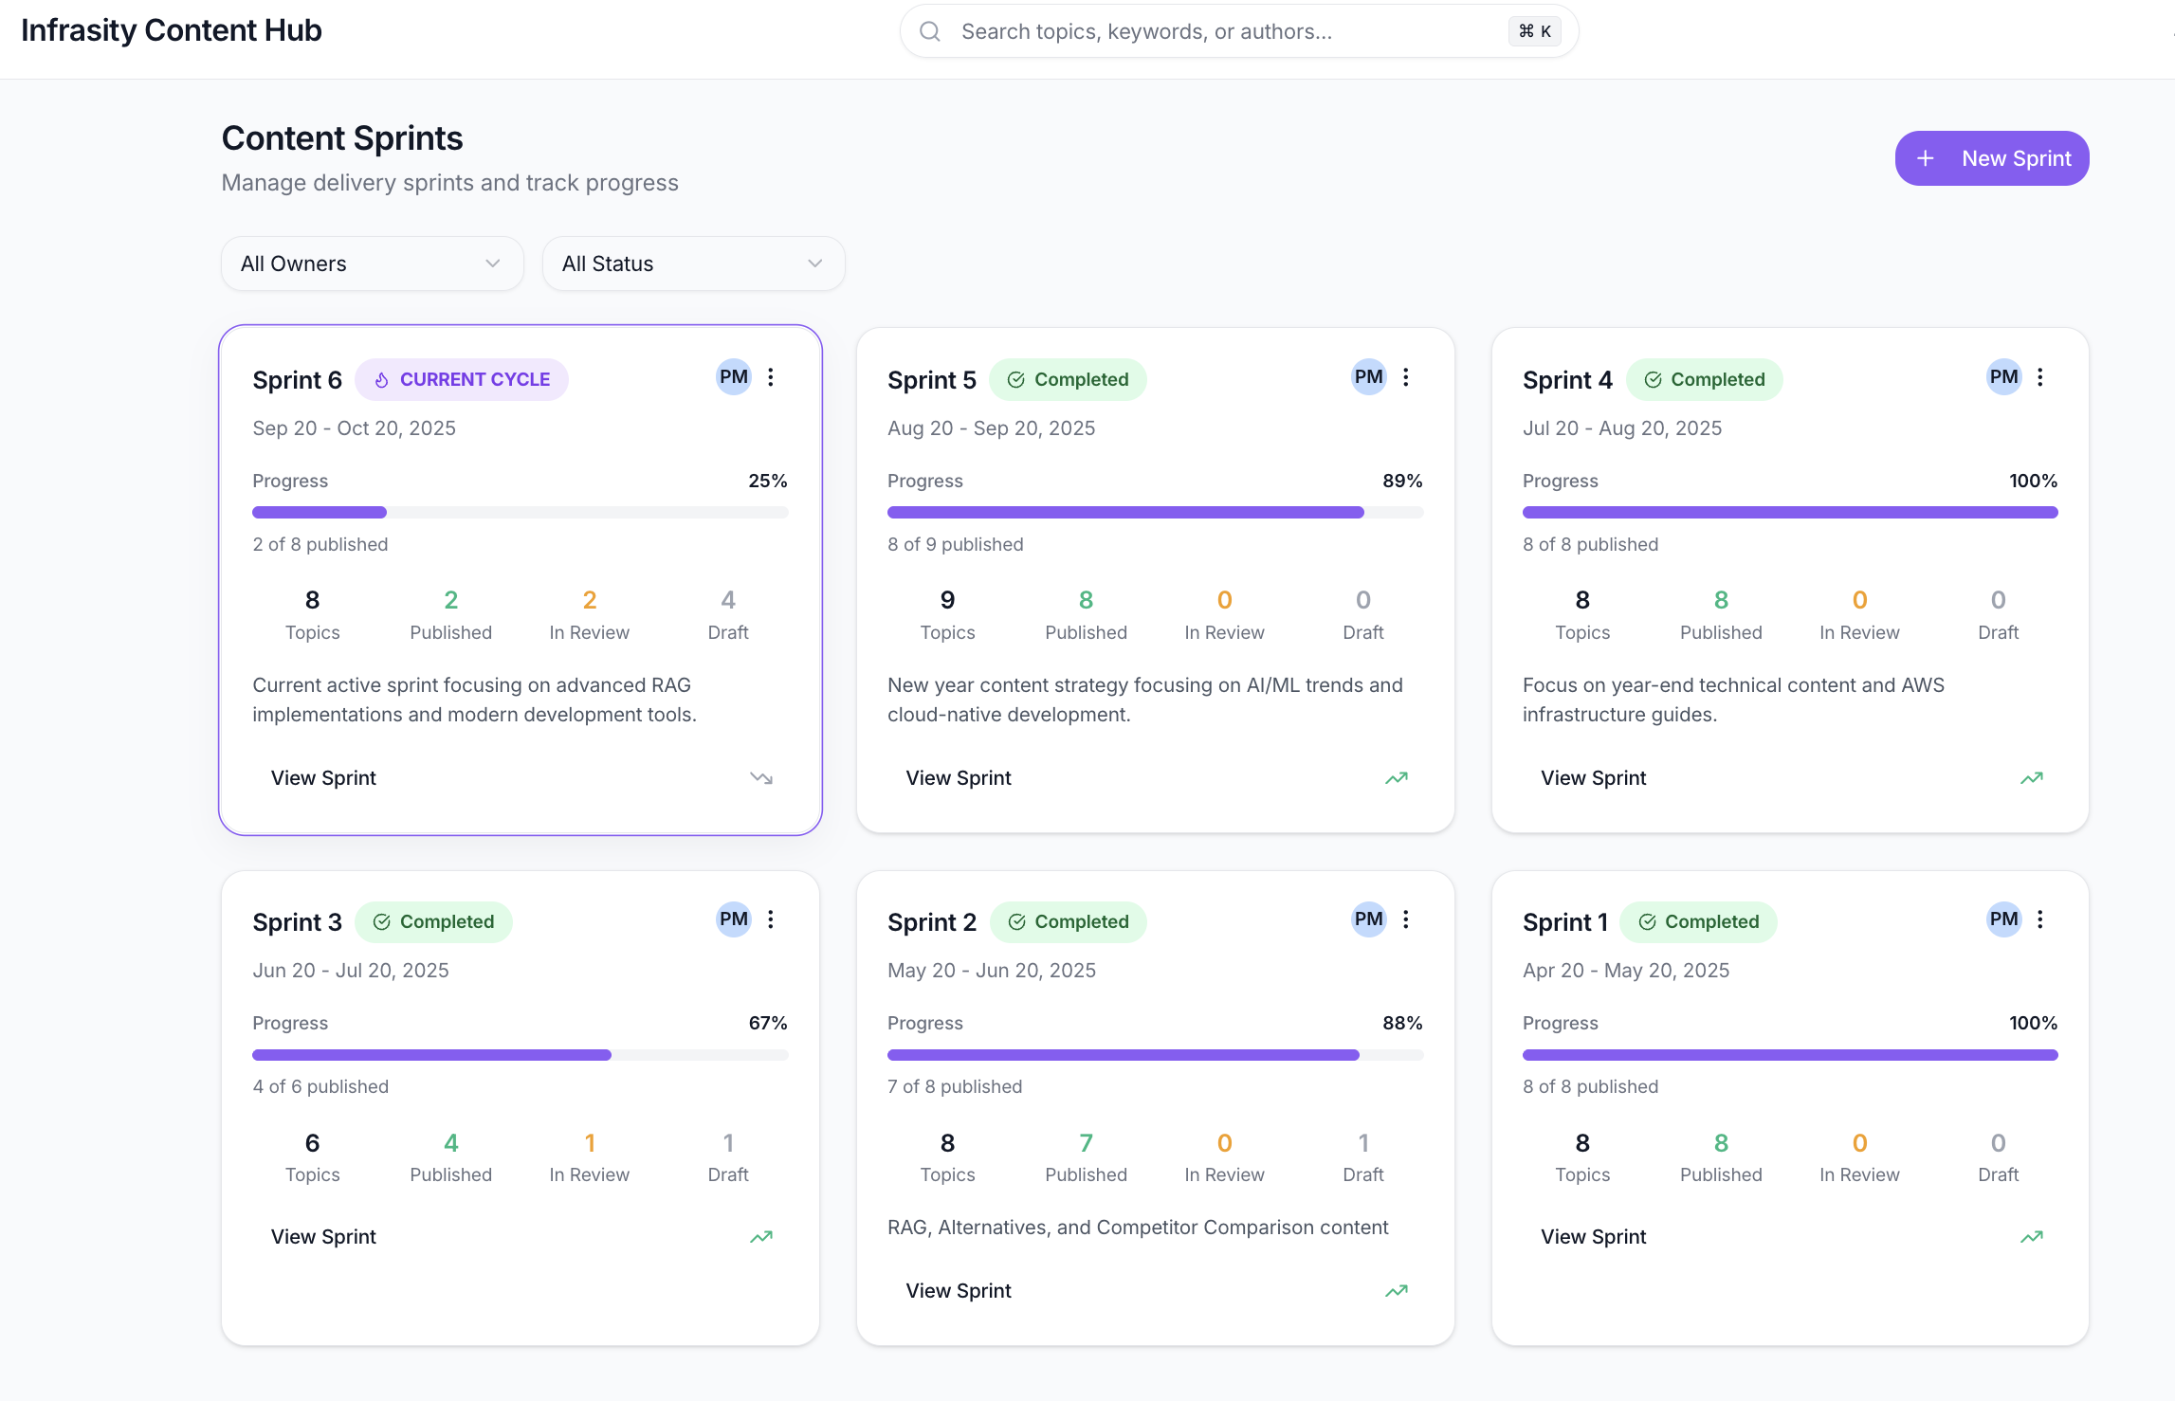Click the upward trend icon on Sprint 4
This screenshot has width=2175, height=1401.
pyautogui.click(x=2032, y=777)
